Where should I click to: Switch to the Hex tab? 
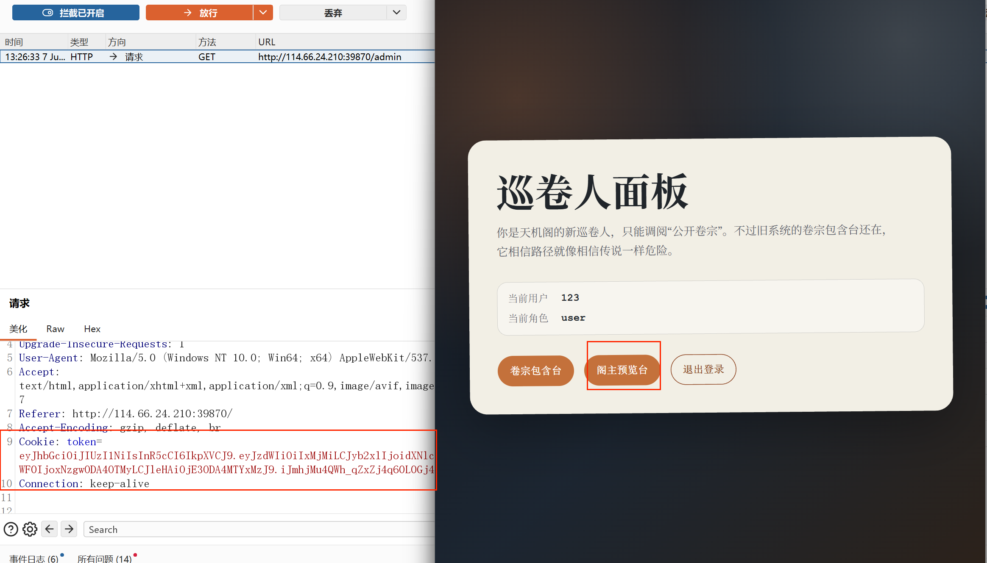pyautogui.click(x=92, y=329)
